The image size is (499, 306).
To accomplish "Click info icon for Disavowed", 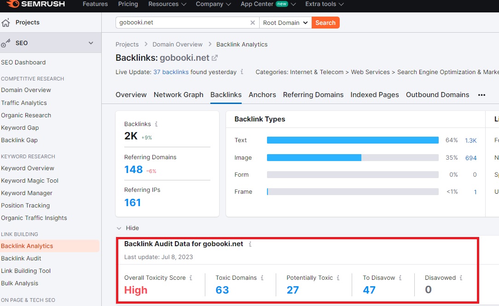I will [461, 277].
